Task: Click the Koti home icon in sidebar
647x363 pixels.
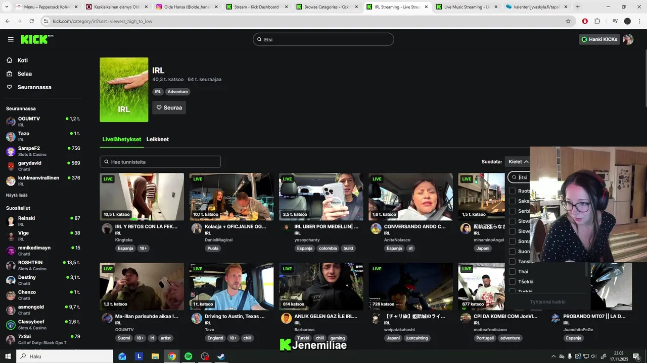Action: coord(9,60)
